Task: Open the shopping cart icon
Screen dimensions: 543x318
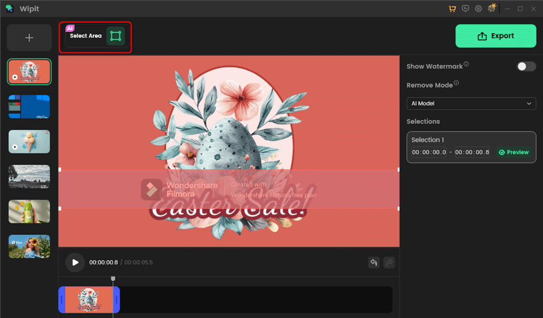Action: pyautogui.click(x=453, y=8)
